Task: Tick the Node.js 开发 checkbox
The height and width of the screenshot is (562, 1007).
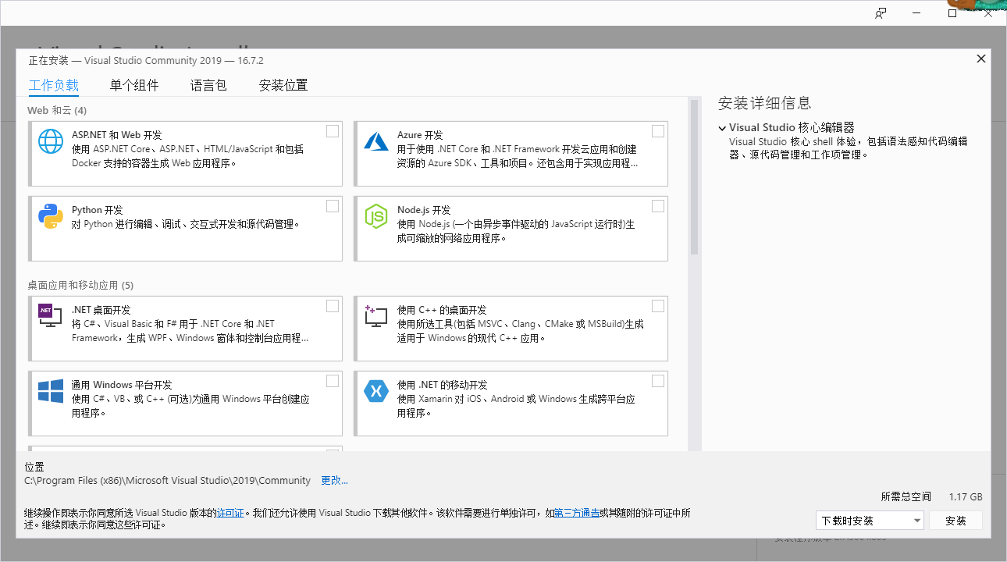Action: 658,206
